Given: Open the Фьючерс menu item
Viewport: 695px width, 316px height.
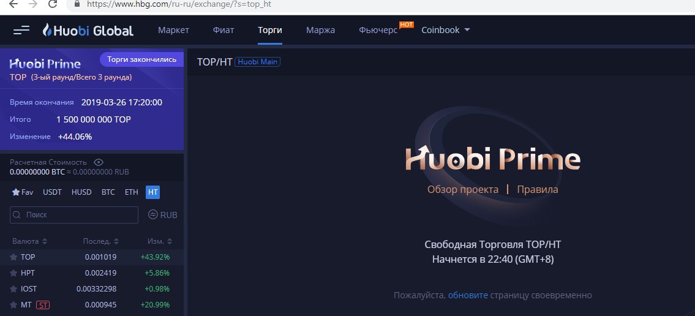Looking at the screenshot, I should point(378,30).
